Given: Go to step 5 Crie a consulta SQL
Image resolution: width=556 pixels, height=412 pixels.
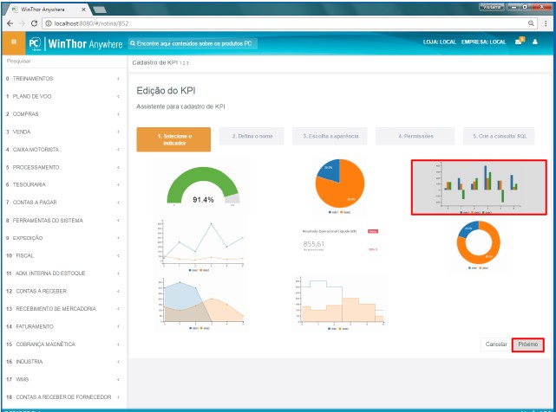Looking at the screenshot, I should pos(499,136).
